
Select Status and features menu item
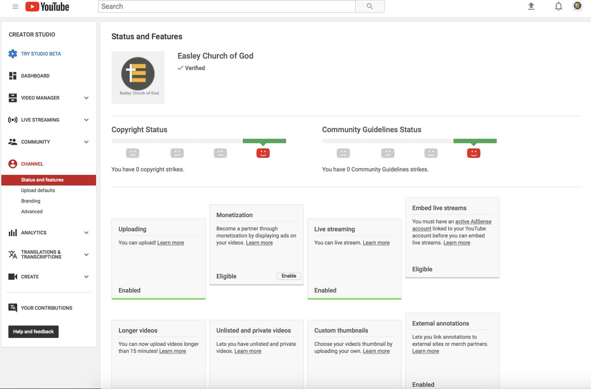pos(49,180)
